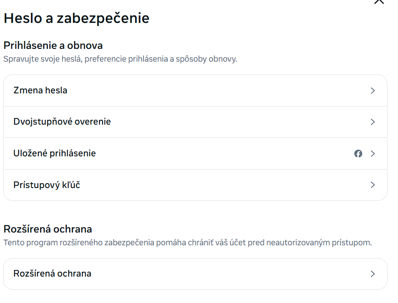Open Dvojstupňové overenie settings
This screenshot has width=398, height=303.
(x=195, y=122)
